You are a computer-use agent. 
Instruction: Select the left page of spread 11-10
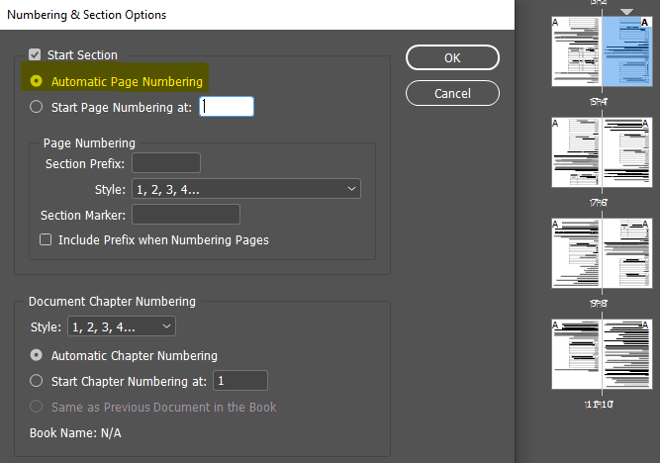coord(577,354)
